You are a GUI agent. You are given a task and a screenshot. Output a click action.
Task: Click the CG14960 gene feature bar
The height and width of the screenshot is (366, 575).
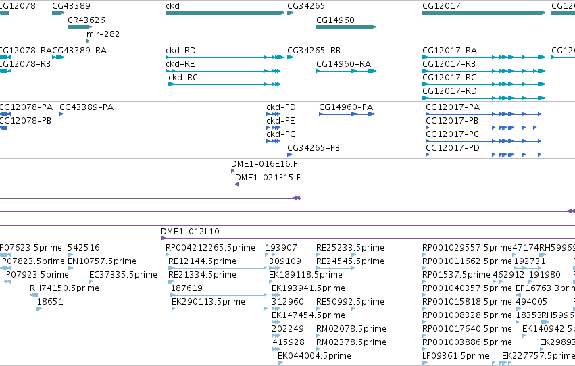346,27
